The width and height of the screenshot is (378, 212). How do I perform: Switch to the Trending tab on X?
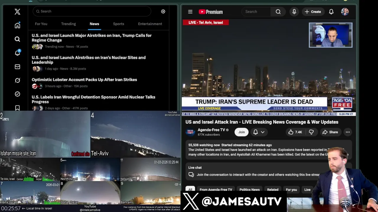69,24
